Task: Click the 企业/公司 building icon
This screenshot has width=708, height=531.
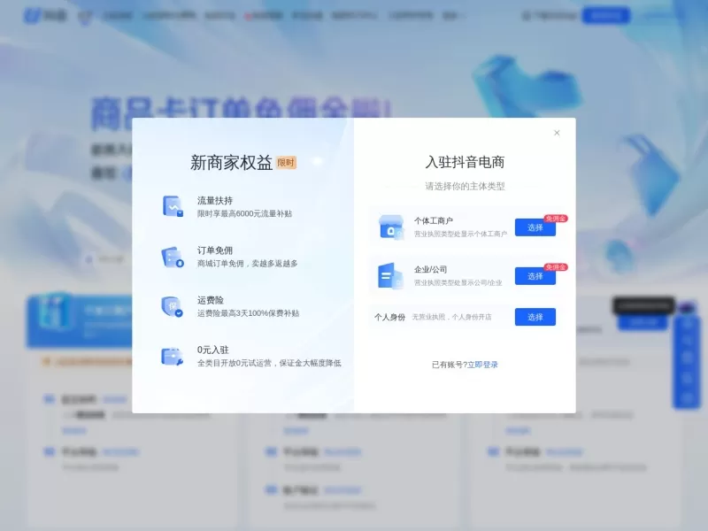Action: click(389, 276)
